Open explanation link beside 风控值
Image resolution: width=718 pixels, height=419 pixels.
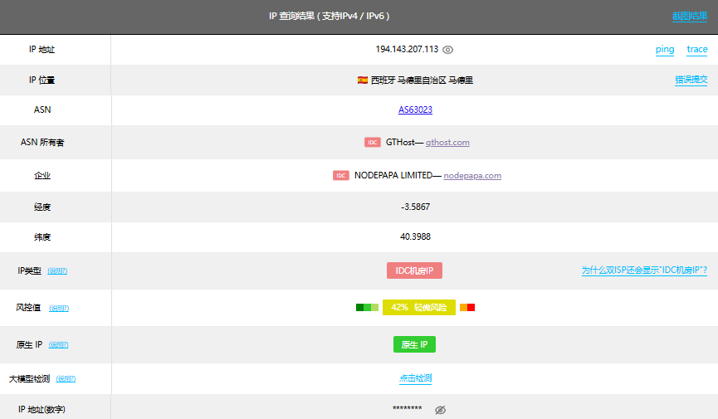[59, 308]
